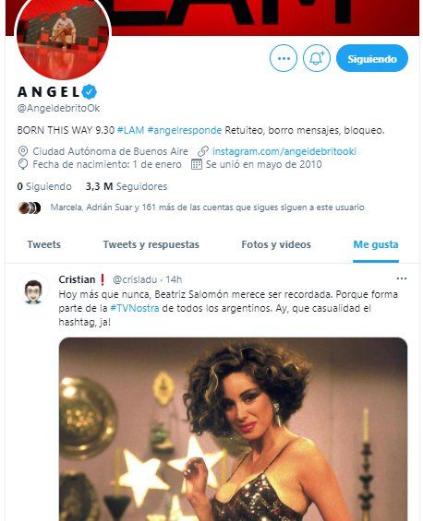Visit instagram.com/angeldebritooki link
The image size is (423, 521).
(284, 151)
